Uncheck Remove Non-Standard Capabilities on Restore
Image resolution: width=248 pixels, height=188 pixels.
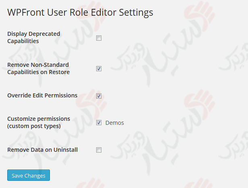click(x=99, y=68)
